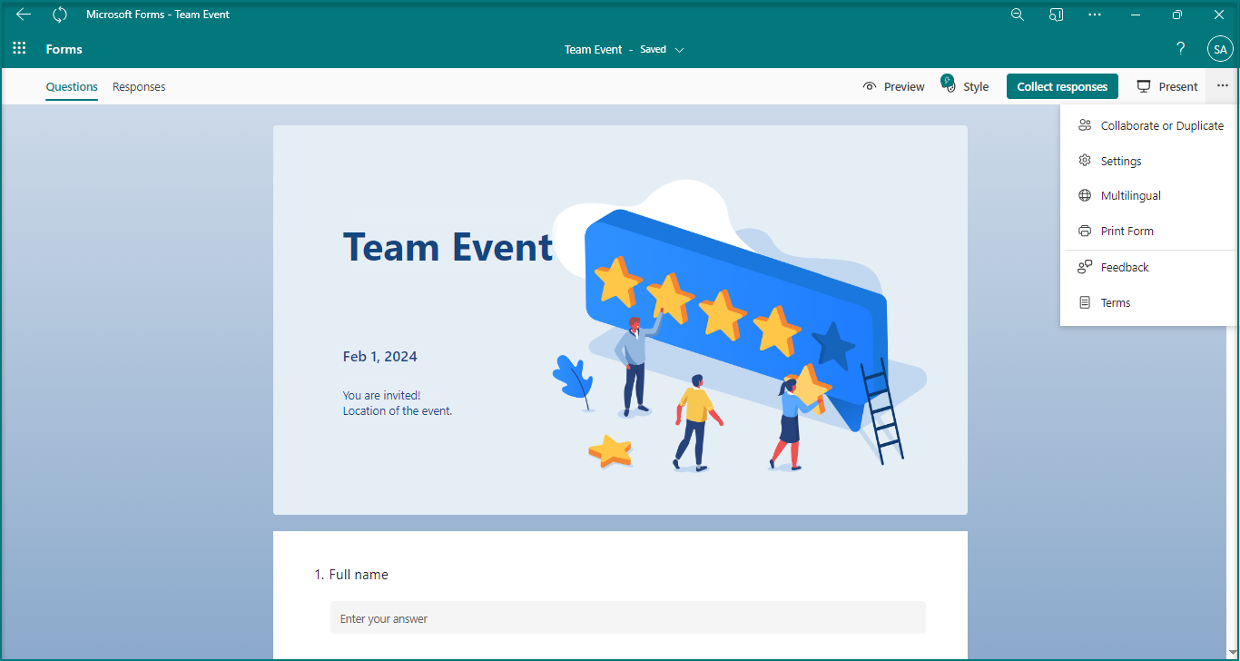Click the help question mark icon
The image size is (1240, 661).
click(1180, 49)
